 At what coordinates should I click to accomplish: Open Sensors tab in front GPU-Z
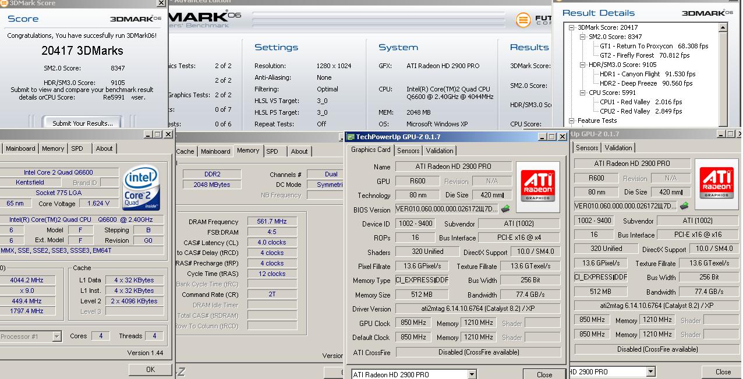[x=408, y=151]
